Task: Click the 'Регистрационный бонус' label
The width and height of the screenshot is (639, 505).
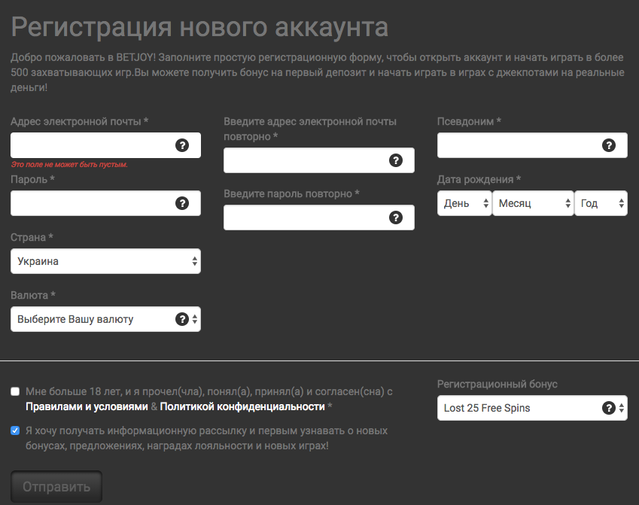Action: pyautogui.click(x=498, y=384)
